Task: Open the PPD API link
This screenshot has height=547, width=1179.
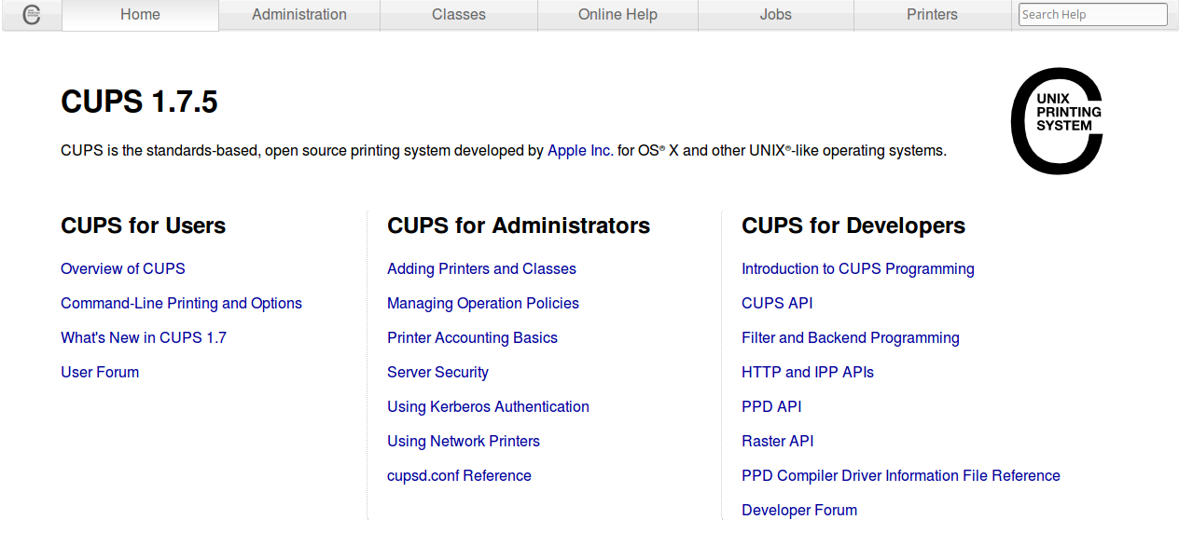Action: click(x=771, y=406)
